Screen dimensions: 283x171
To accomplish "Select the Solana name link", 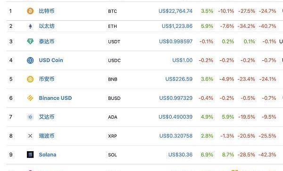I will 48,155.
